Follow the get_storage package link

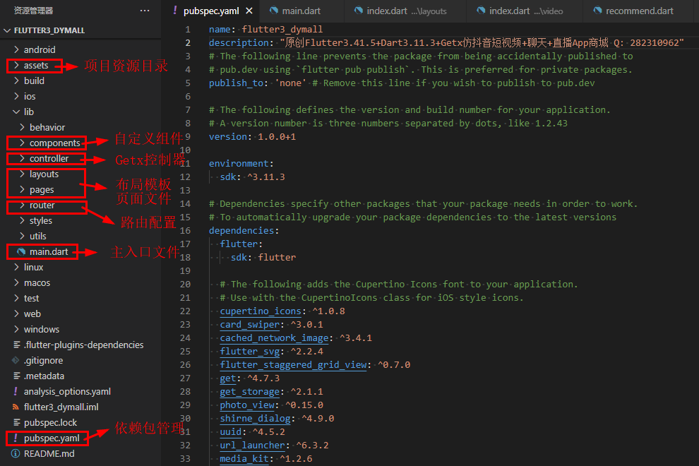(x=250, y=391)
